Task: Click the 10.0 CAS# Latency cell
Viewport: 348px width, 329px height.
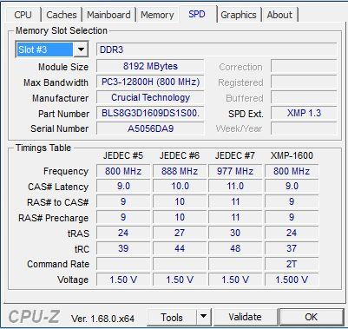Action: pyautogui.click(x=180, y=186)
